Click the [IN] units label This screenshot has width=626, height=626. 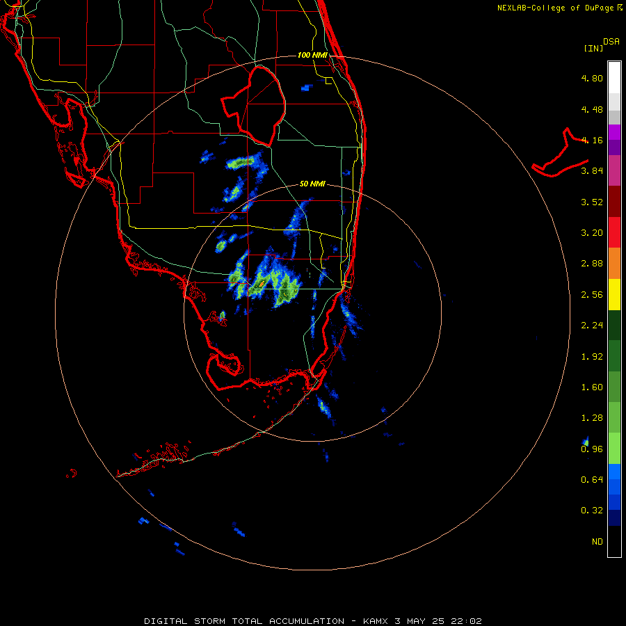[x=593, y=48]
